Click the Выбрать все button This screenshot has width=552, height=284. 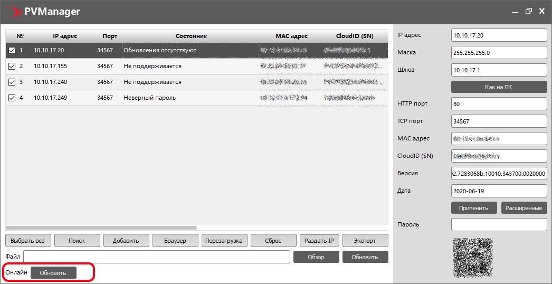pyautogui.click(x=28, y=241)
